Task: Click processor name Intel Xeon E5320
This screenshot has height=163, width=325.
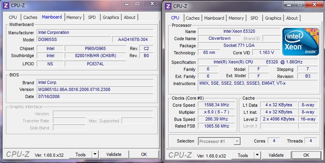Action: (239, 31)
